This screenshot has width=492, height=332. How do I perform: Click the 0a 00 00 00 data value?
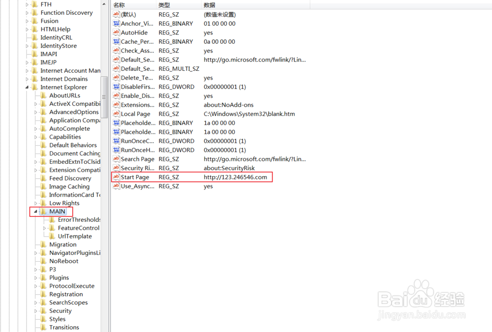click(x=219, y=42)
